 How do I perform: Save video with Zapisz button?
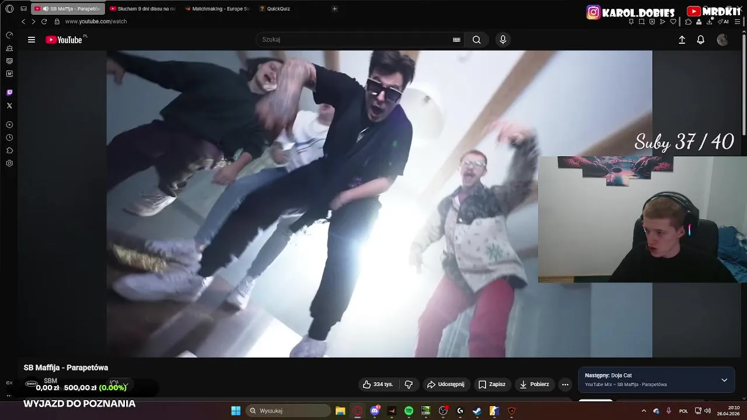(x=492, y=384)
